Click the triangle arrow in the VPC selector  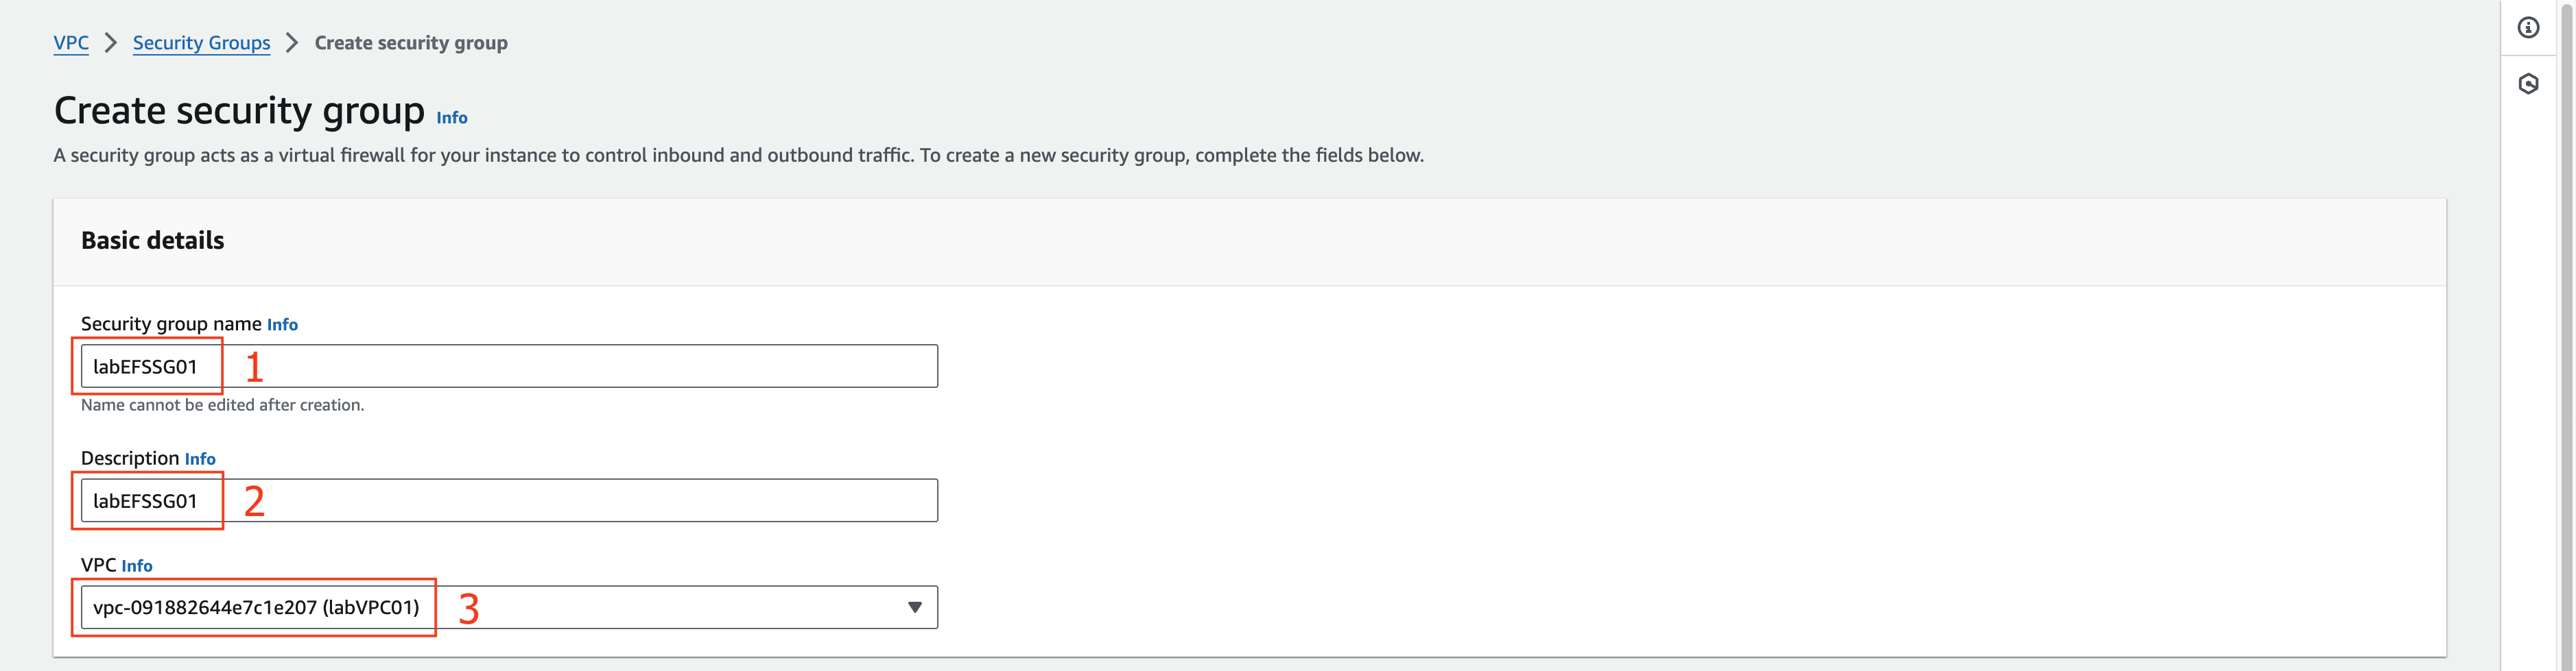click(914, 607)
